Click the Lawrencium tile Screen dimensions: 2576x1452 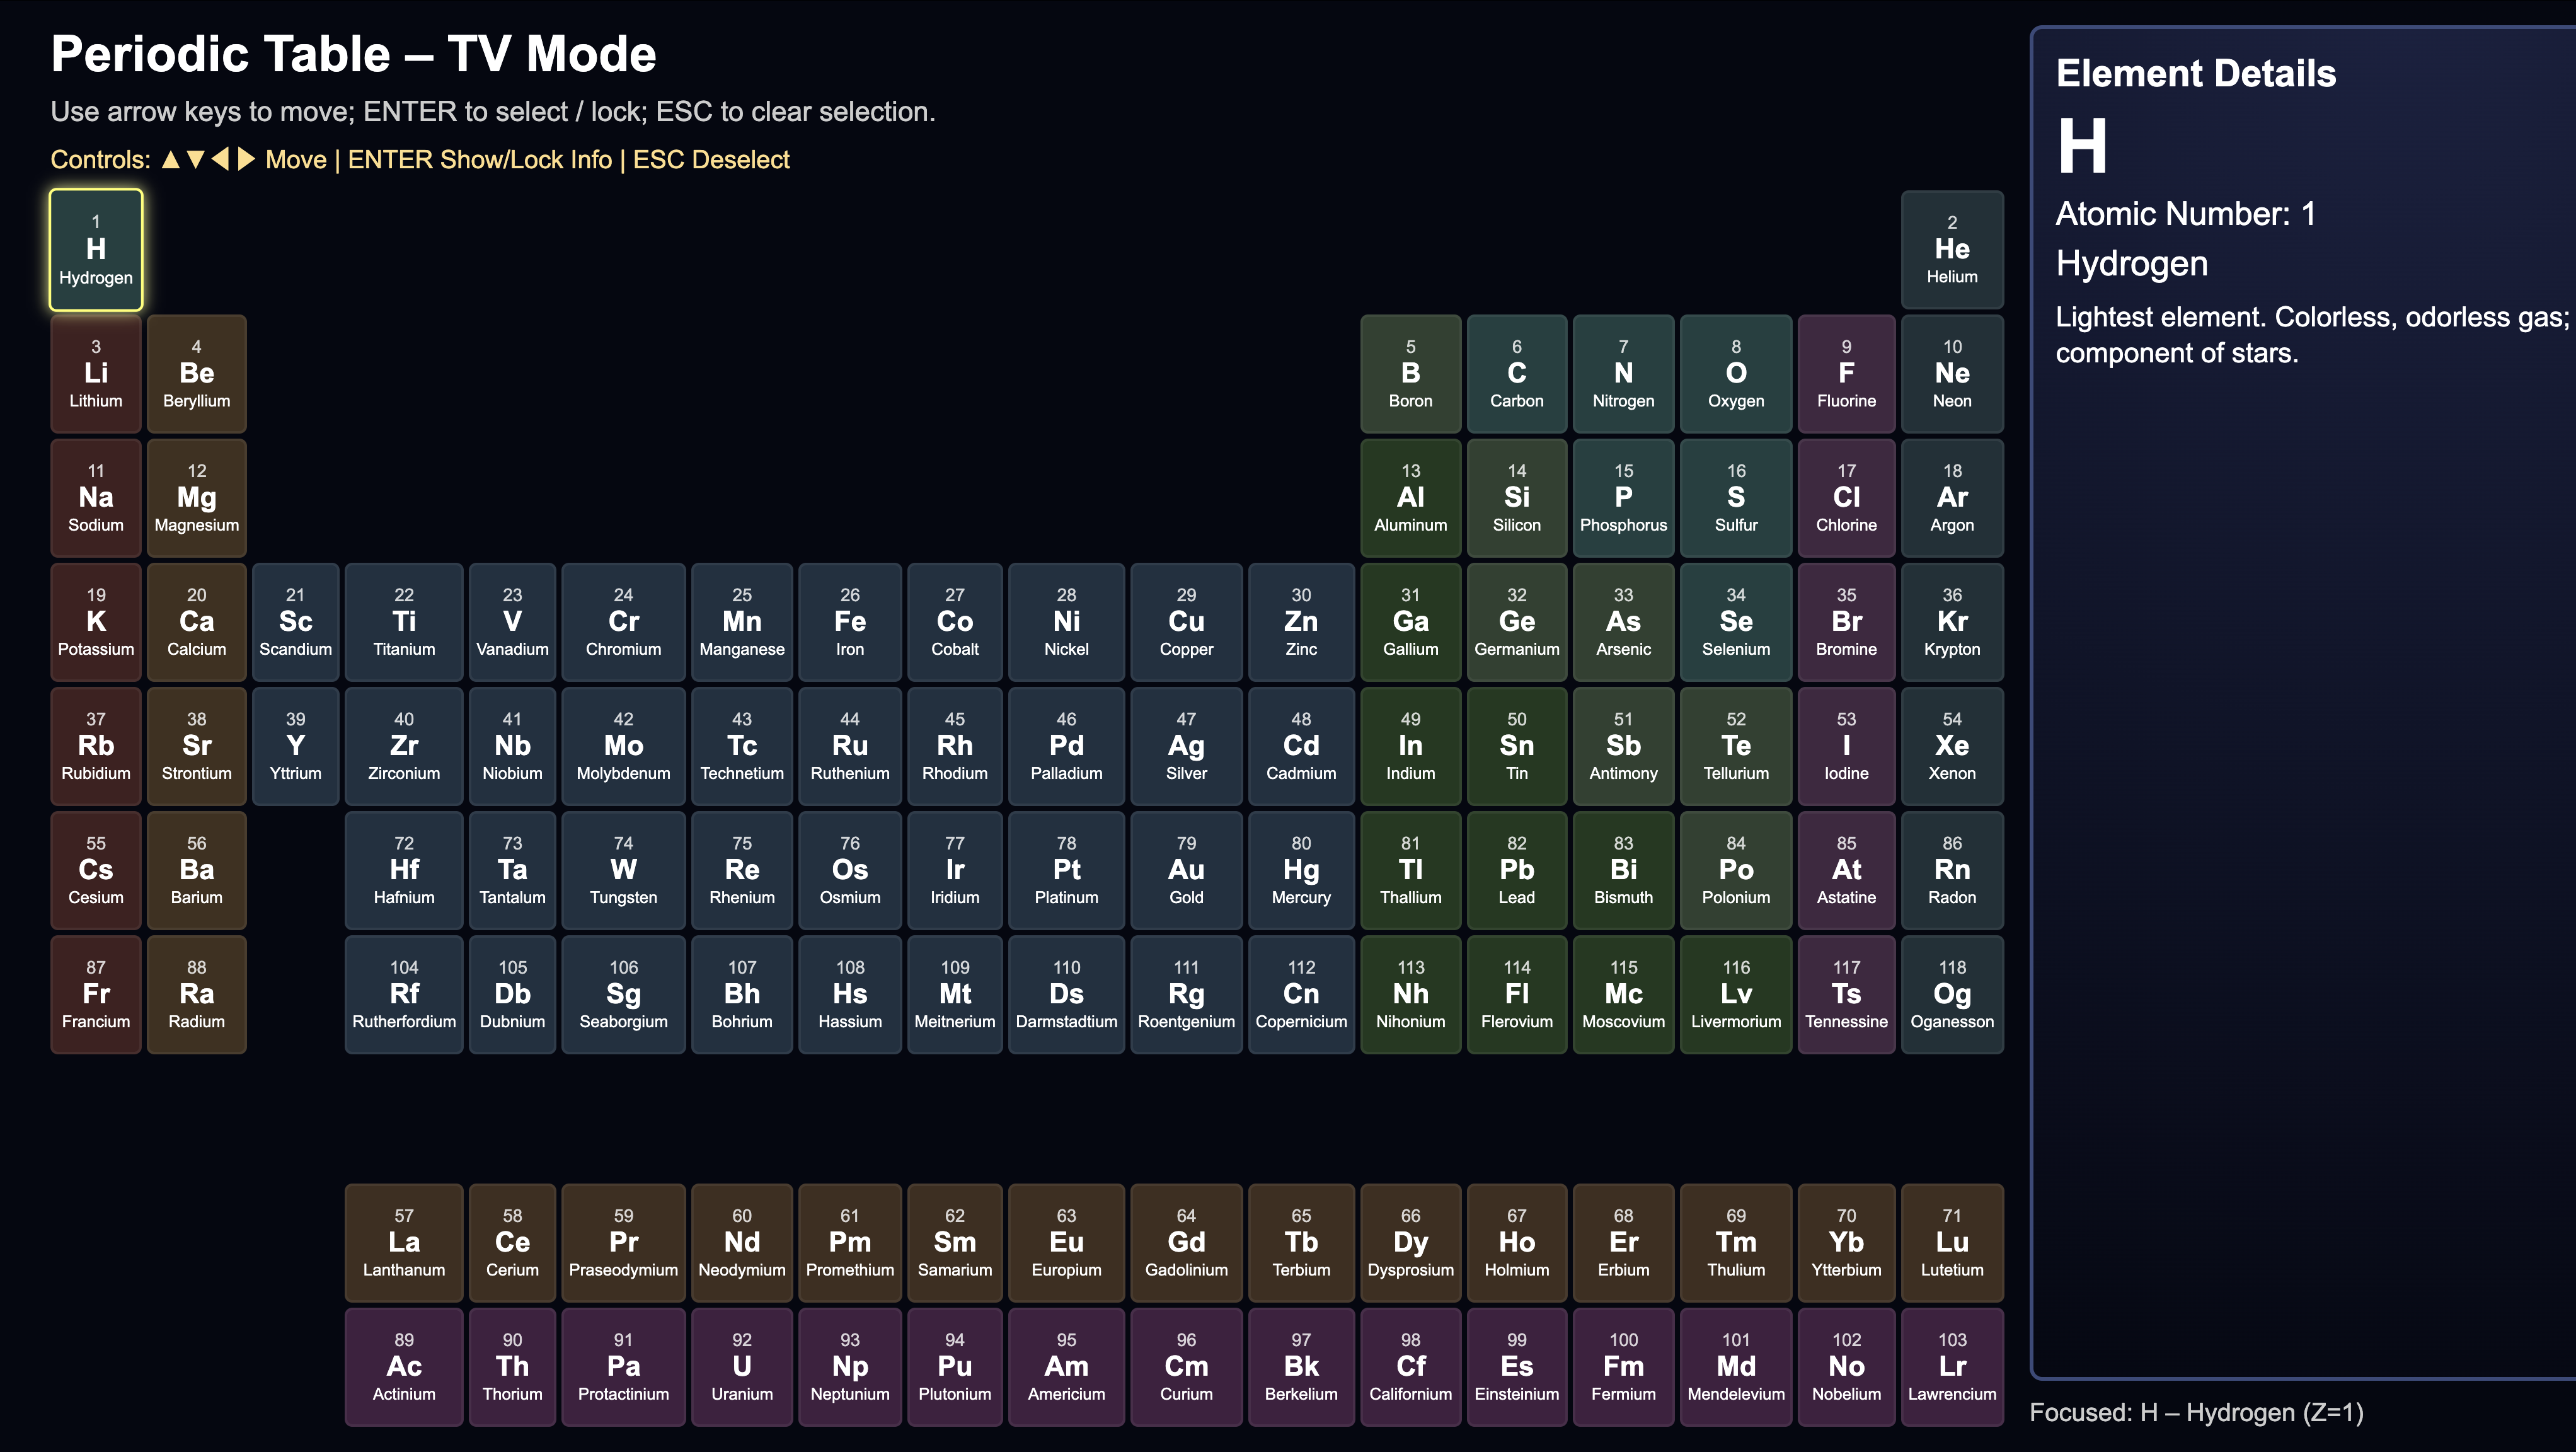[1951, 1367]
